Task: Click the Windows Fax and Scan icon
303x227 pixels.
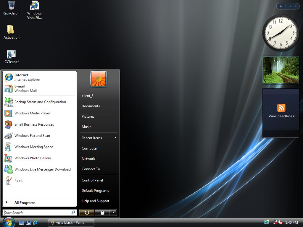Action: tap(9, 136)
